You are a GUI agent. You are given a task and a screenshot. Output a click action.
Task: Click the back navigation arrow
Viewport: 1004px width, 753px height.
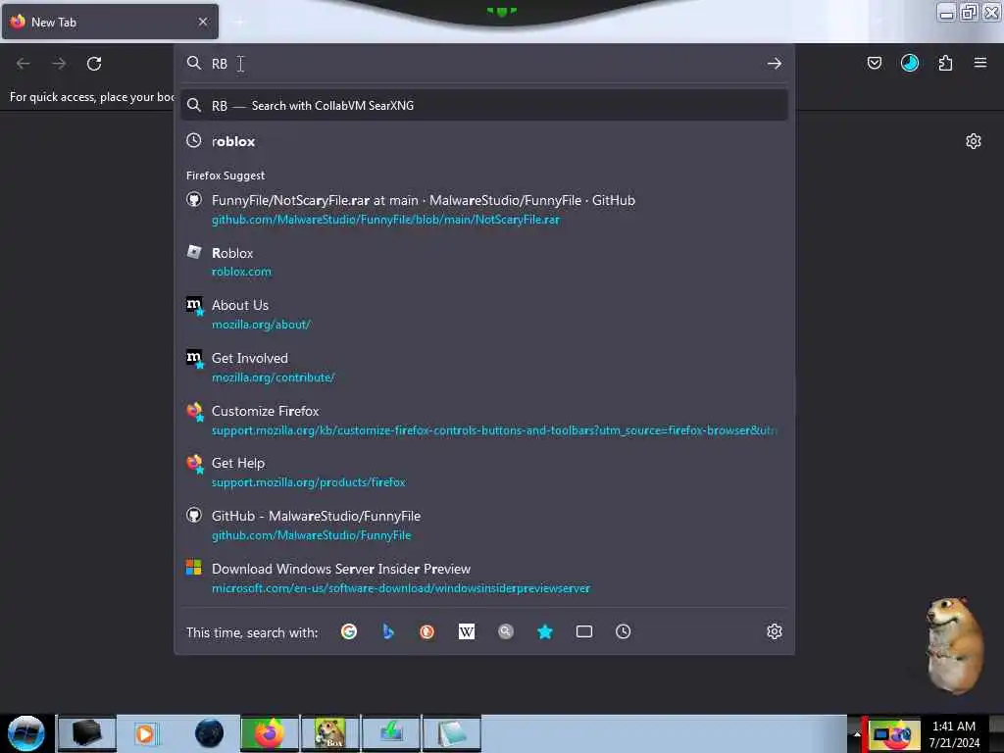24,64
